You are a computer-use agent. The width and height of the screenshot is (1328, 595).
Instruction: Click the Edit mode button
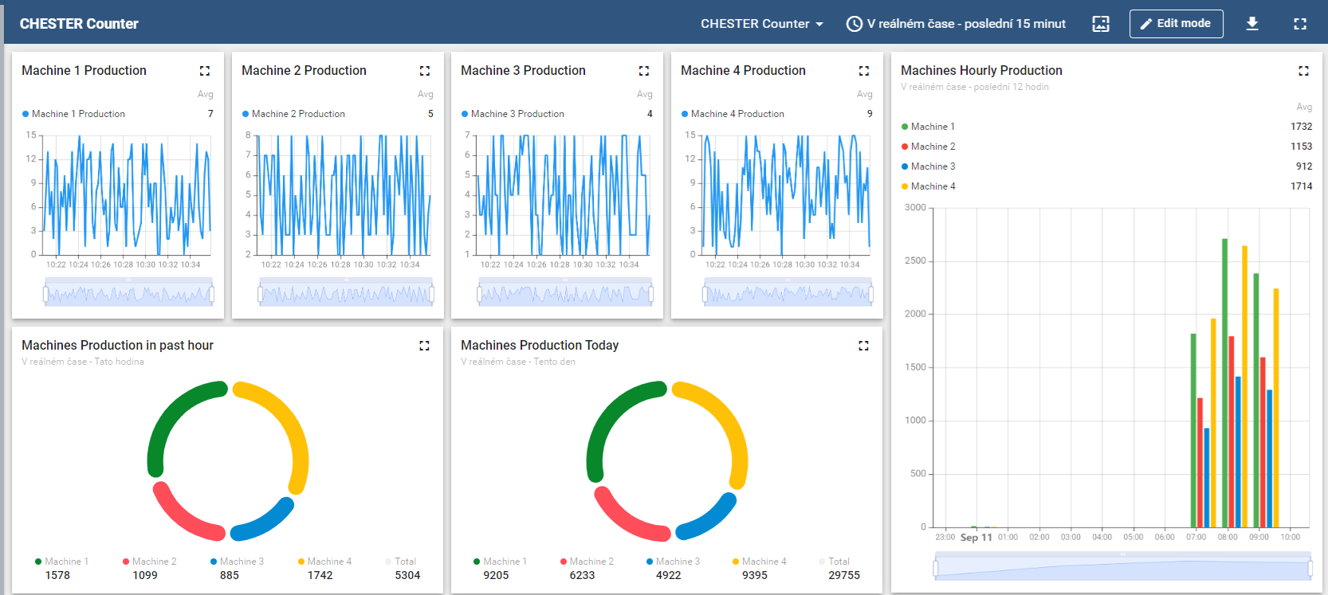point(1176,24)
